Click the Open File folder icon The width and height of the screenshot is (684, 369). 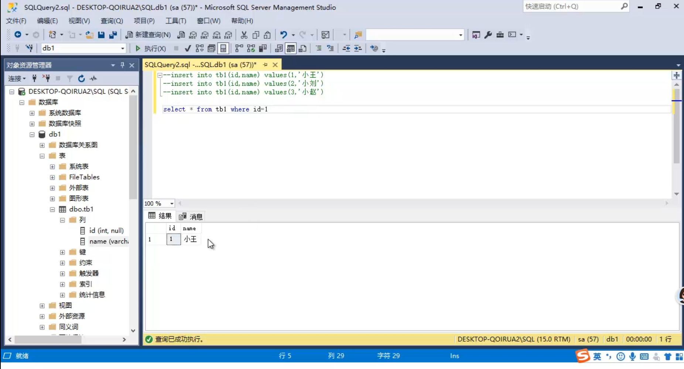(89, 35)
